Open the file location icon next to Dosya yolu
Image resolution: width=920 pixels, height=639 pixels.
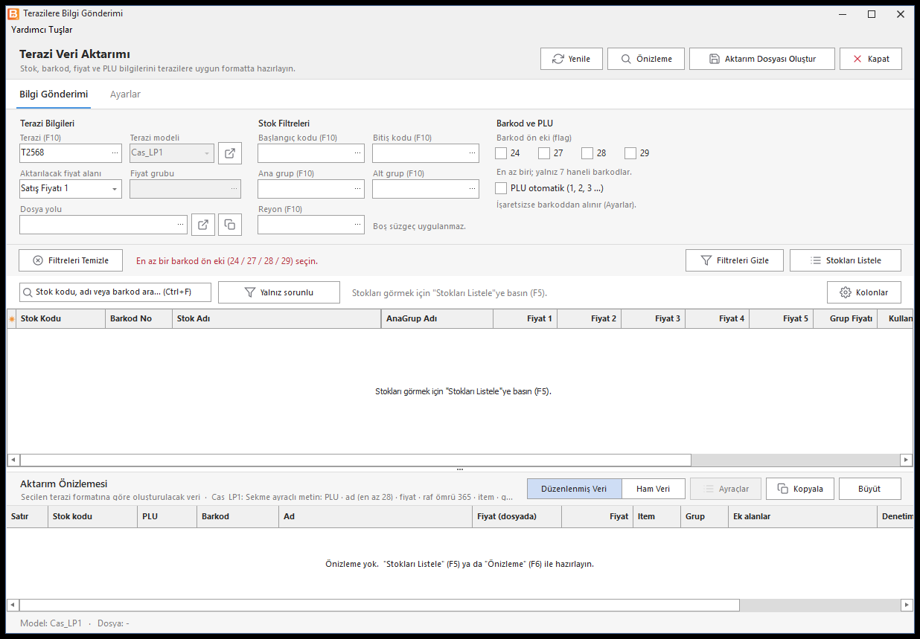tap(203, 225)
